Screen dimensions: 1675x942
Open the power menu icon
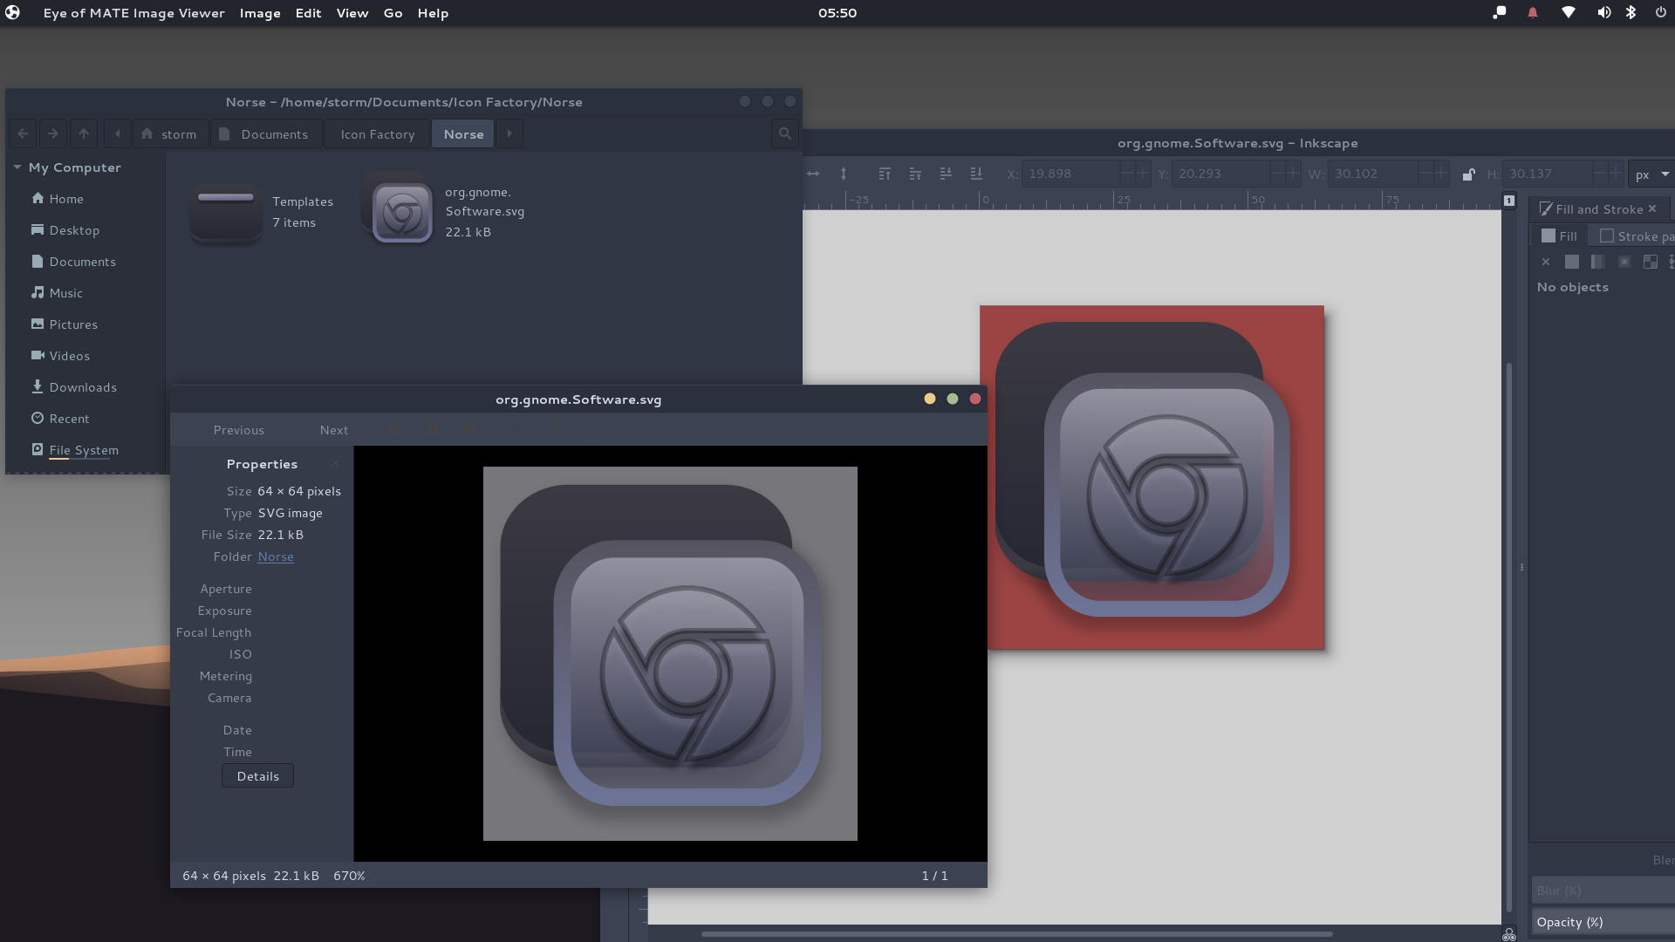click(x=1660, y=12)
